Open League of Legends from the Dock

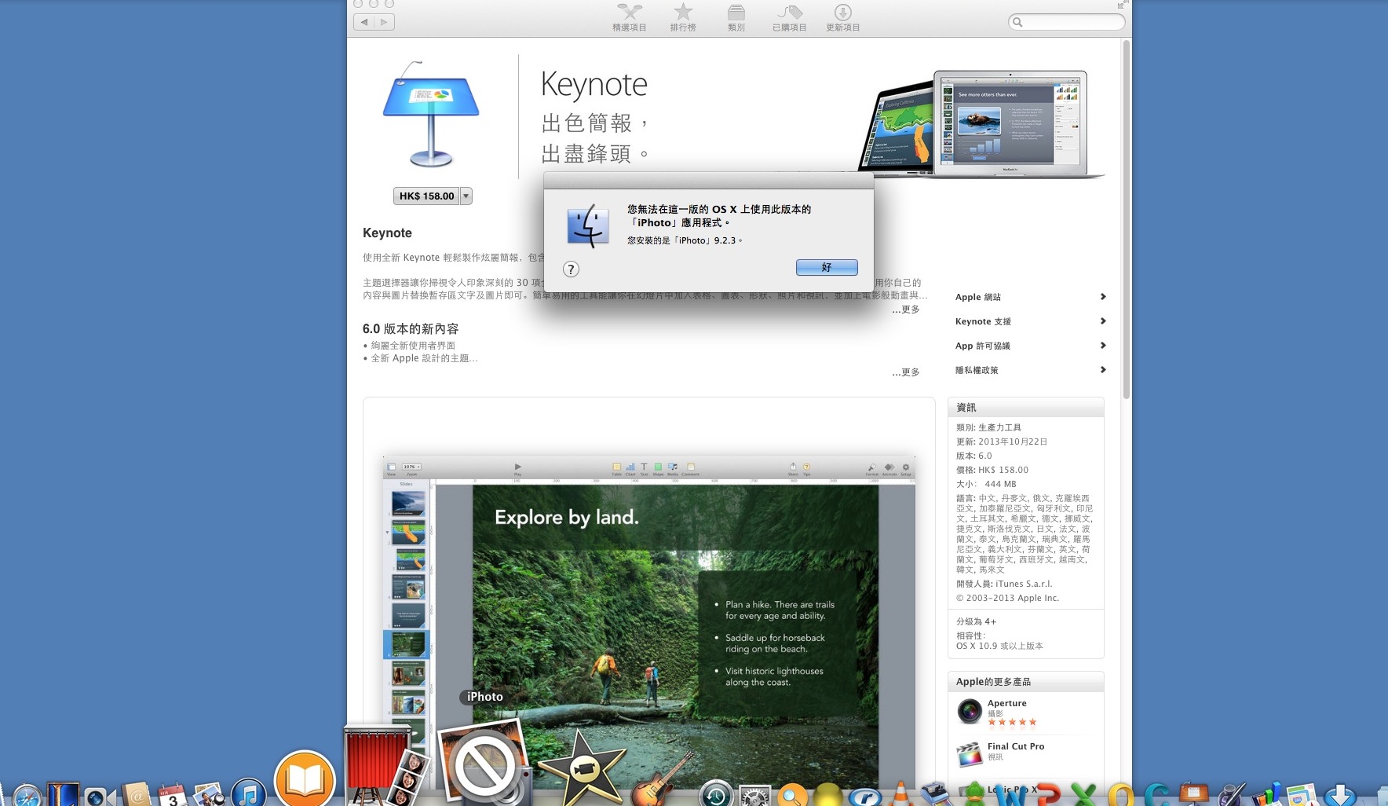[63, 793]
